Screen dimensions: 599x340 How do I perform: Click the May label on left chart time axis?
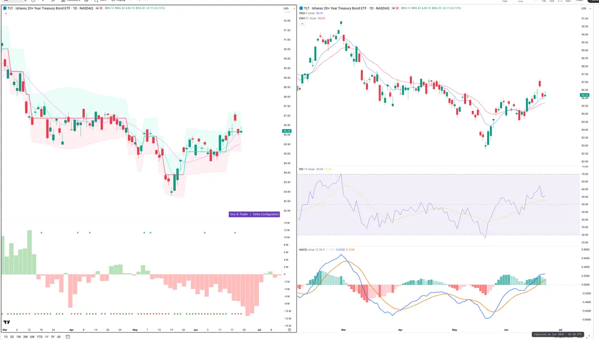pyautogui.click(x=135, y=330)
